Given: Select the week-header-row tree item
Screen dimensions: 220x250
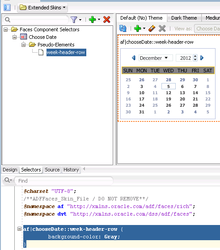Looking at the screenshot, I should tap(66, 52).
